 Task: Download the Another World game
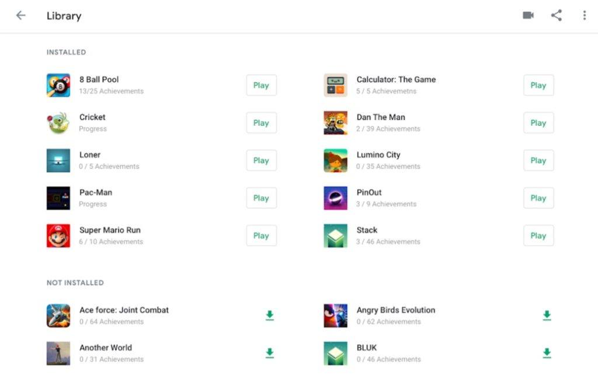click(x=269, y=353)
